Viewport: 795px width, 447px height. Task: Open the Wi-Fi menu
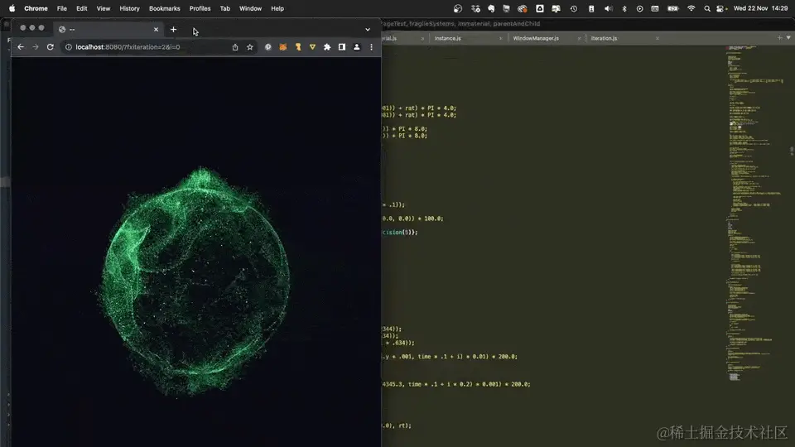click(x=691, y=8)
